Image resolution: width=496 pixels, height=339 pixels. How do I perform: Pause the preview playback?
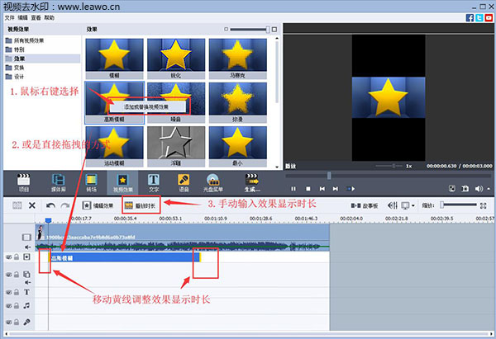[x=293, y=188]
